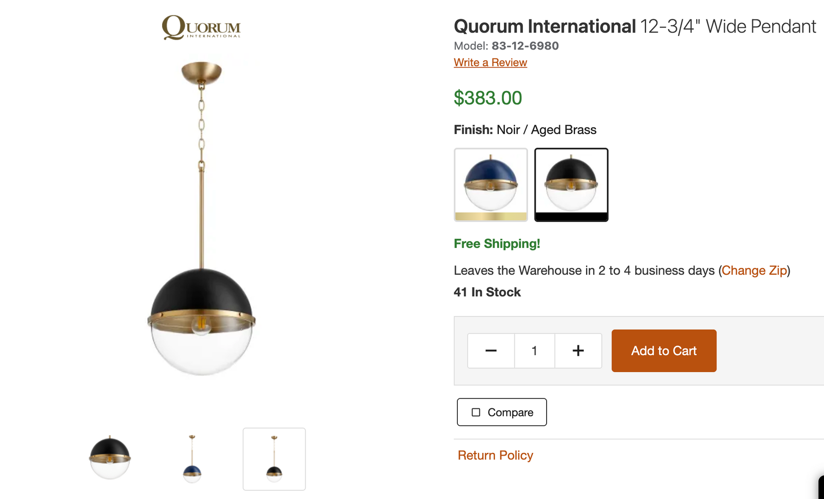
Task: Open the Return Policy link
Action: (495, 455)
